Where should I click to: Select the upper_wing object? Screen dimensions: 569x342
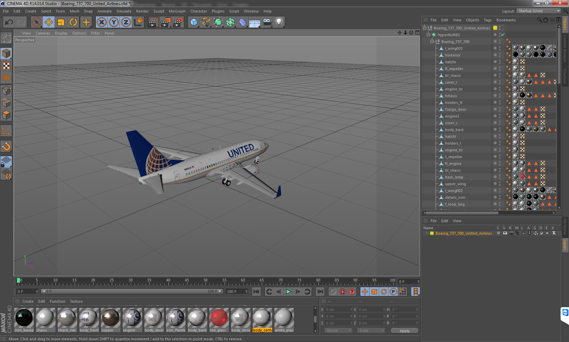[x=455, y=184]
